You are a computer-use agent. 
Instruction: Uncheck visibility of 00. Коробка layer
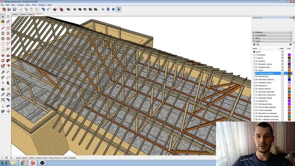click(283, 61)
